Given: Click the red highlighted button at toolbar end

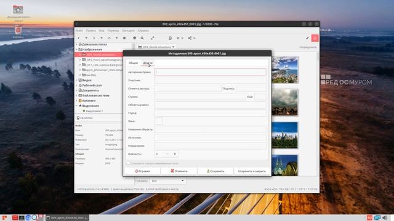Looking at the screenshot, I should coord(315,38).
